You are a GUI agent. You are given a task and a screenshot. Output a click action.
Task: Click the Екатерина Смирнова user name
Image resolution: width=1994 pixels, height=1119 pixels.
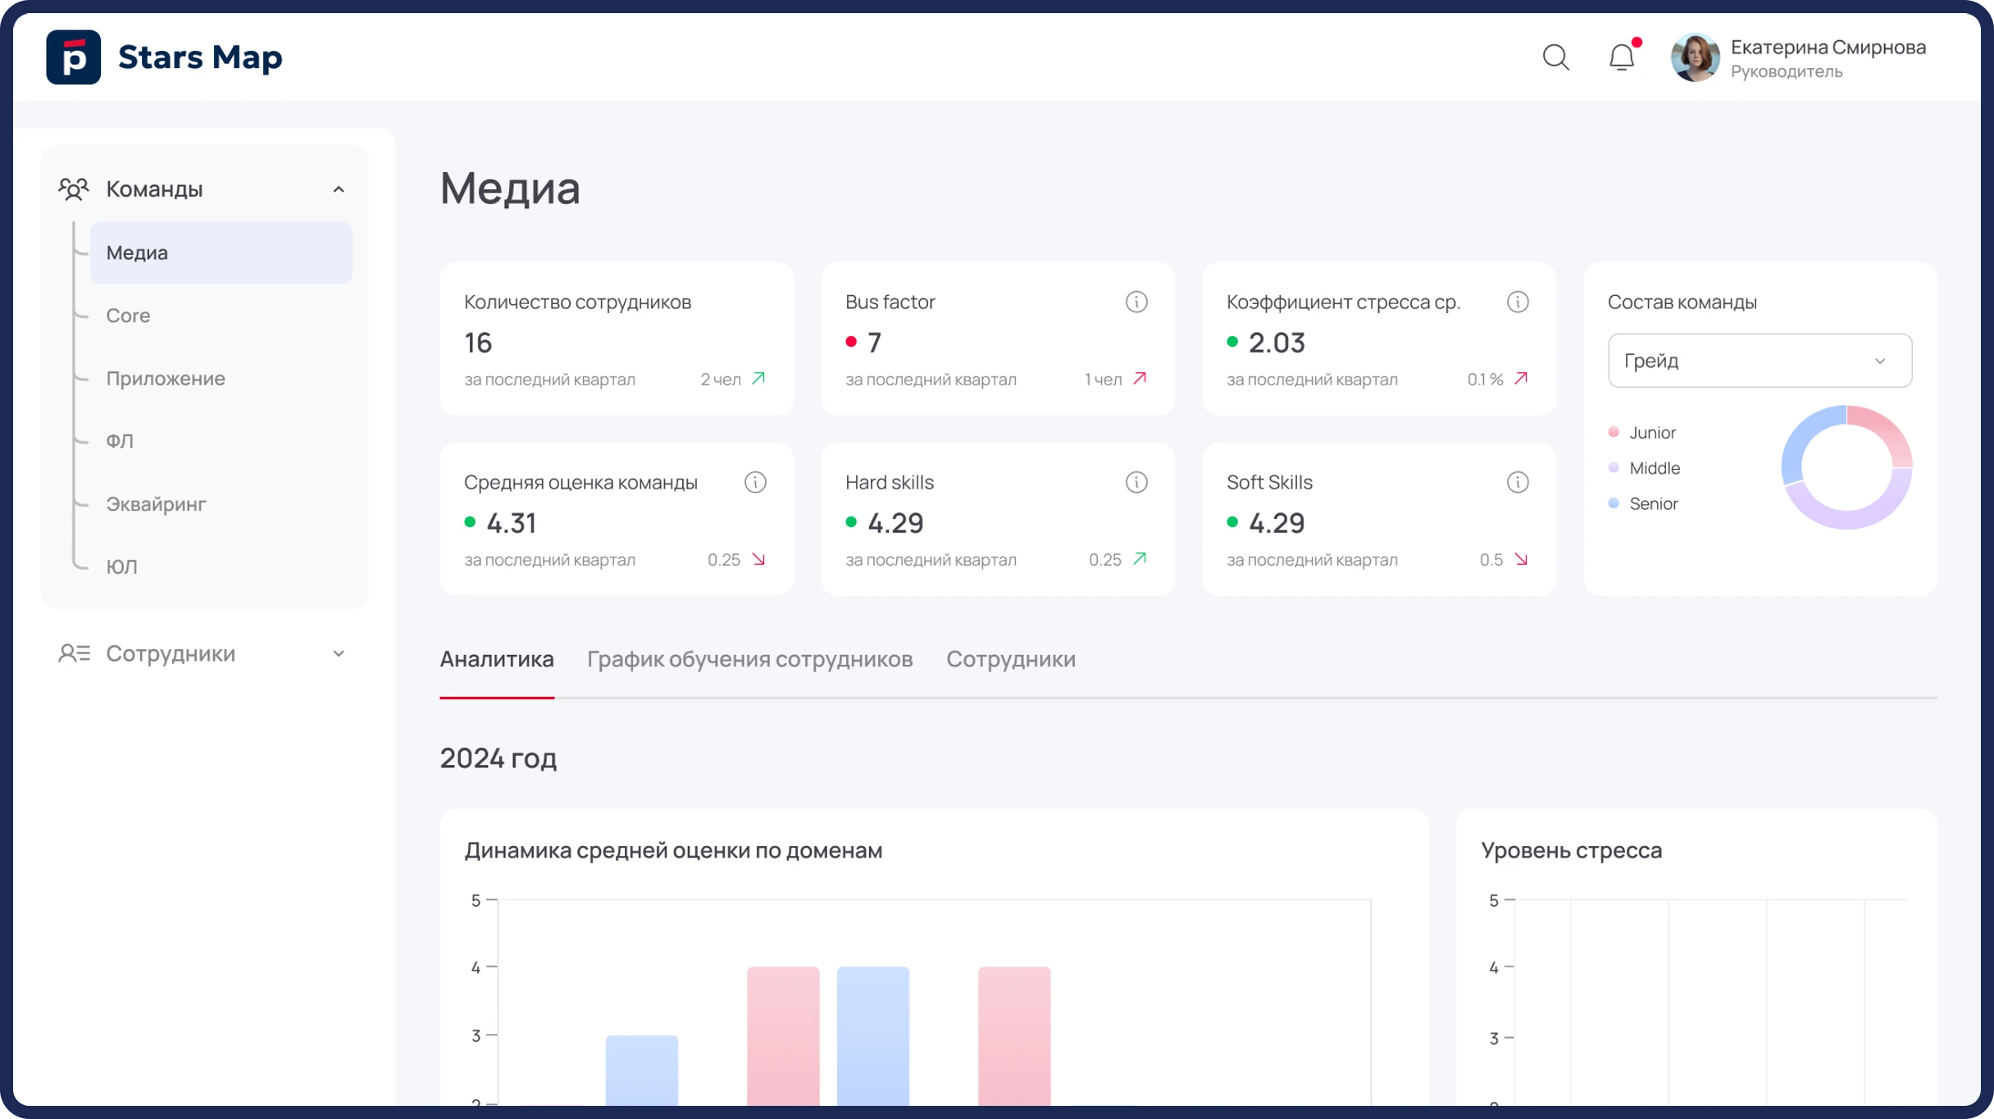tap(1828, 48)
